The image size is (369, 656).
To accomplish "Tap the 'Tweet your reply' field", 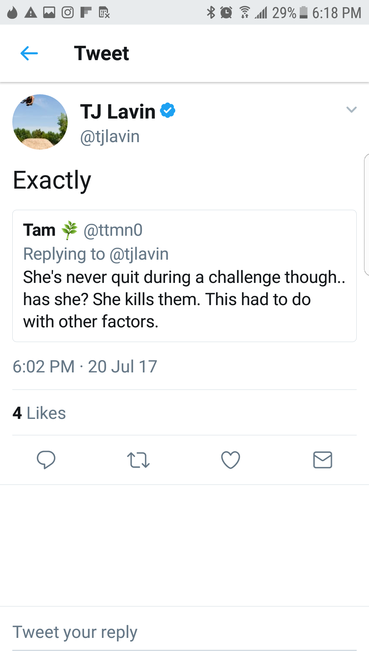I will pos(184,632).
